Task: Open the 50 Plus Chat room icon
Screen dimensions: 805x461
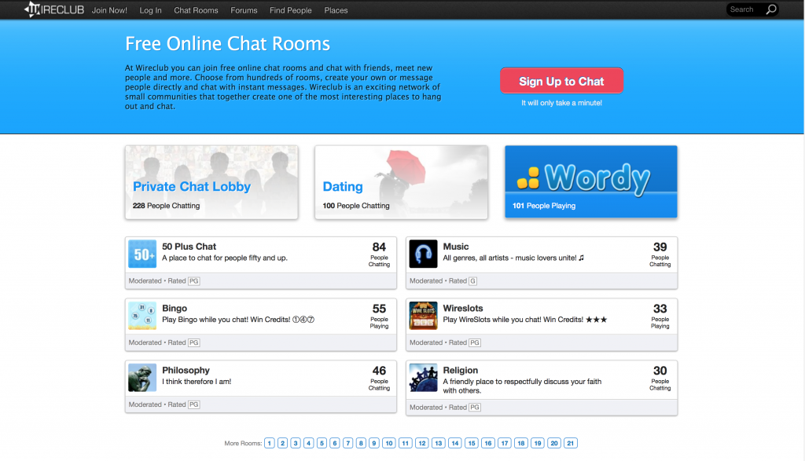Action: point(142,254)
